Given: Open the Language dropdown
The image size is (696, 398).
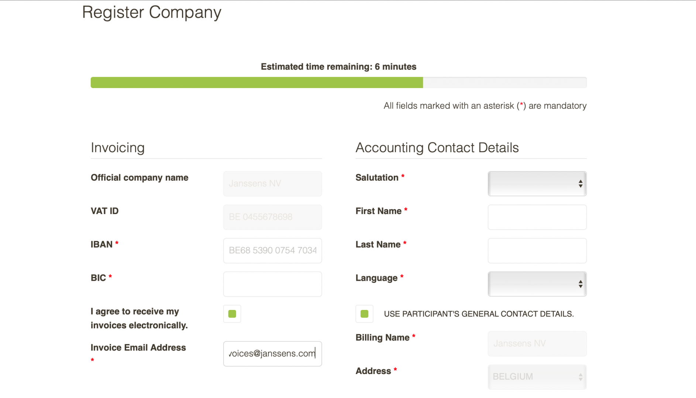Looking at the screenshot, I should click(x=537, y=284).
